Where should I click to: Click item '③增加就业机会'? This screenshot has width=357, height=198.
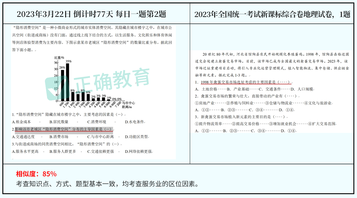coord(283,124)
